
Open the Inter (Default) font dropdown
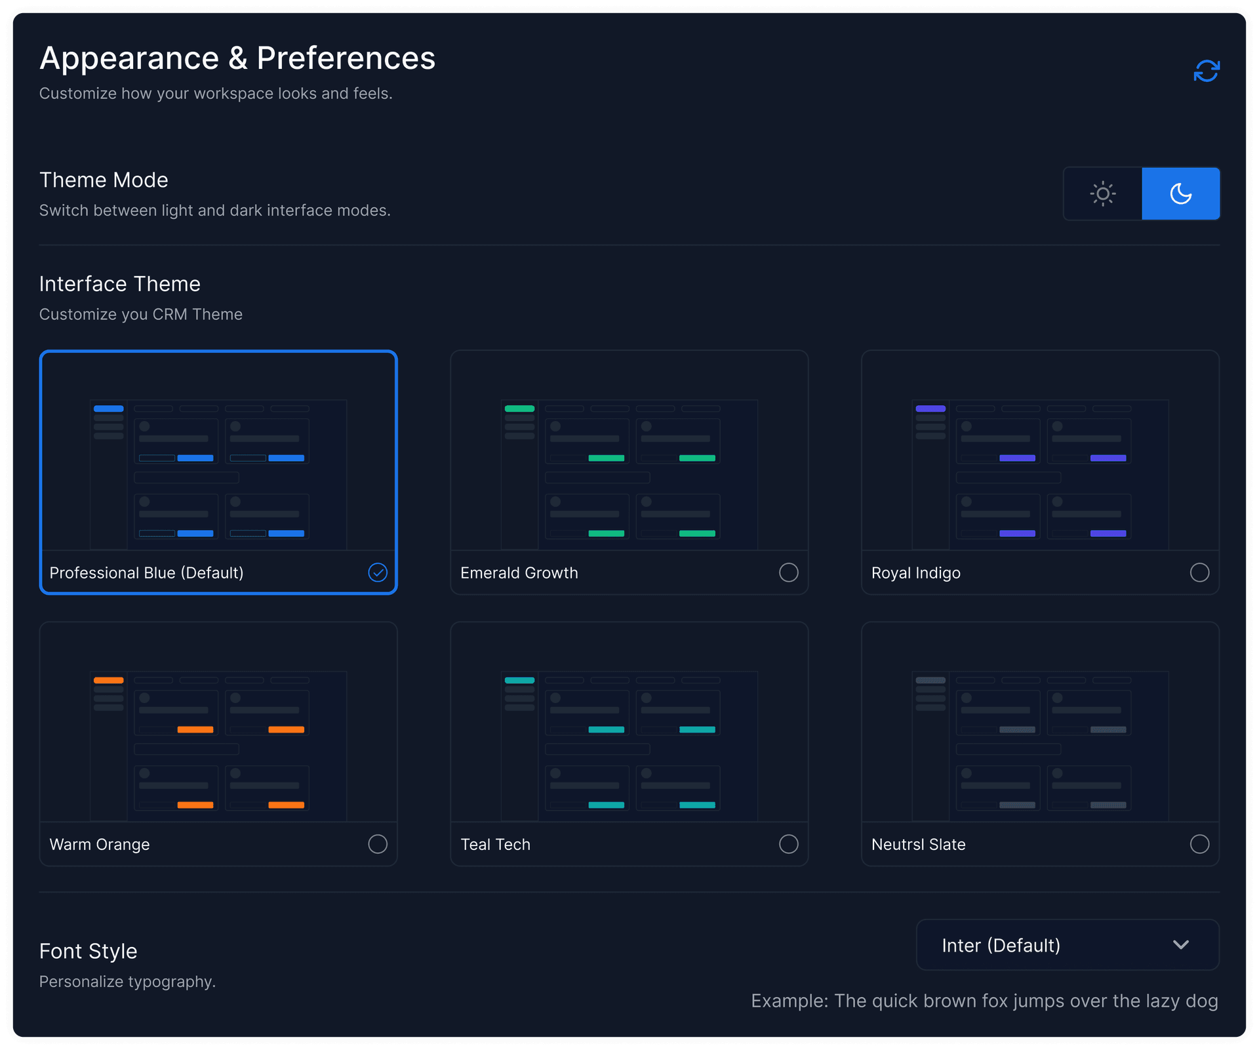click(x=1067, y=945)
